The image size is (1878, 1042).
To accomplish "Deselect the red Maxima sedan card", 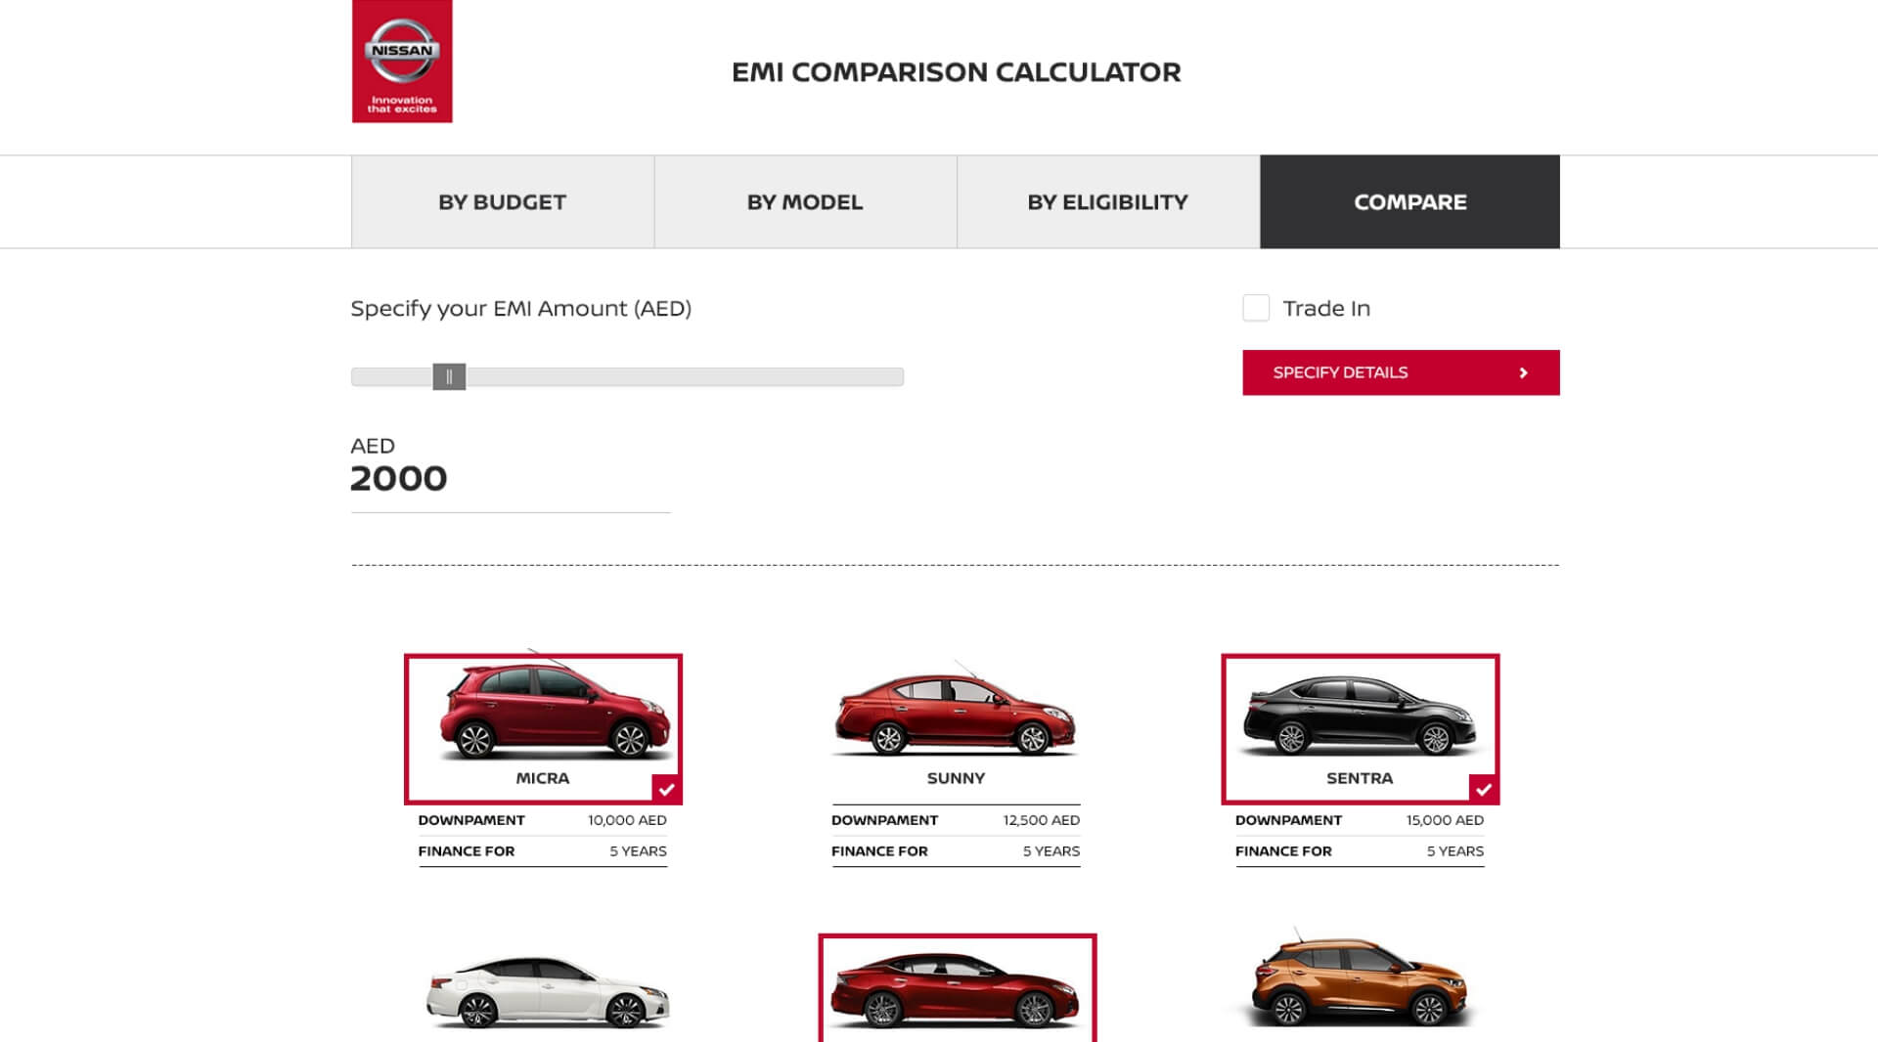I will tap(957, 987).
